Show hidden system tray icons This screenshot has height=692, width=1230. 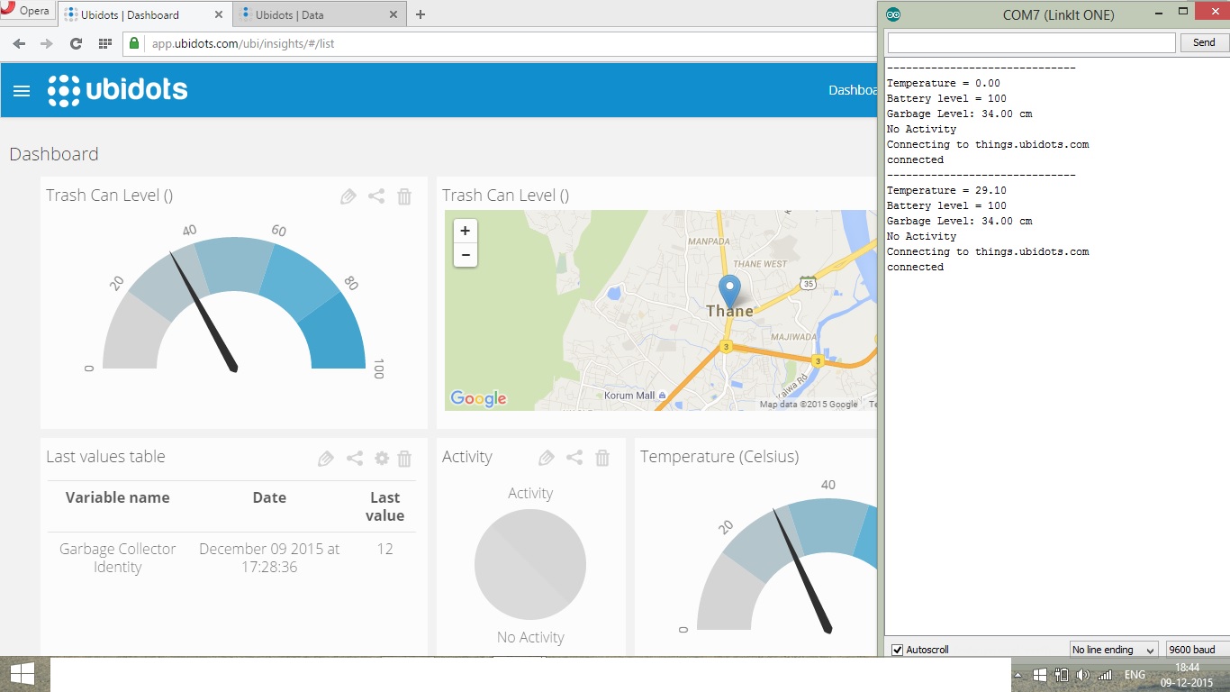click(1017, 675)
